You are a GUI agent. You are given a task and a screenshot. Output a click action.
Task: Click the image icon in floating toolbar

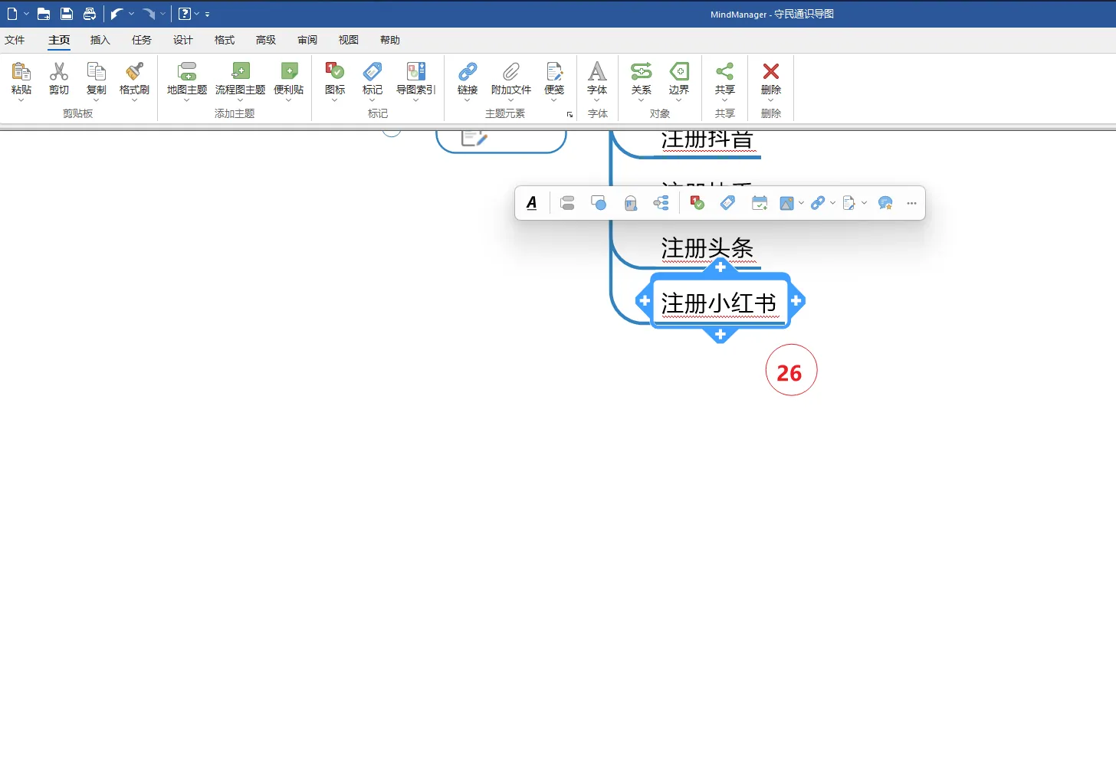(787, 203)
